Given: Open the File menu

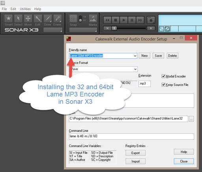Looking at the screenshot, I should pyautogui.click(x=4, y=9).
